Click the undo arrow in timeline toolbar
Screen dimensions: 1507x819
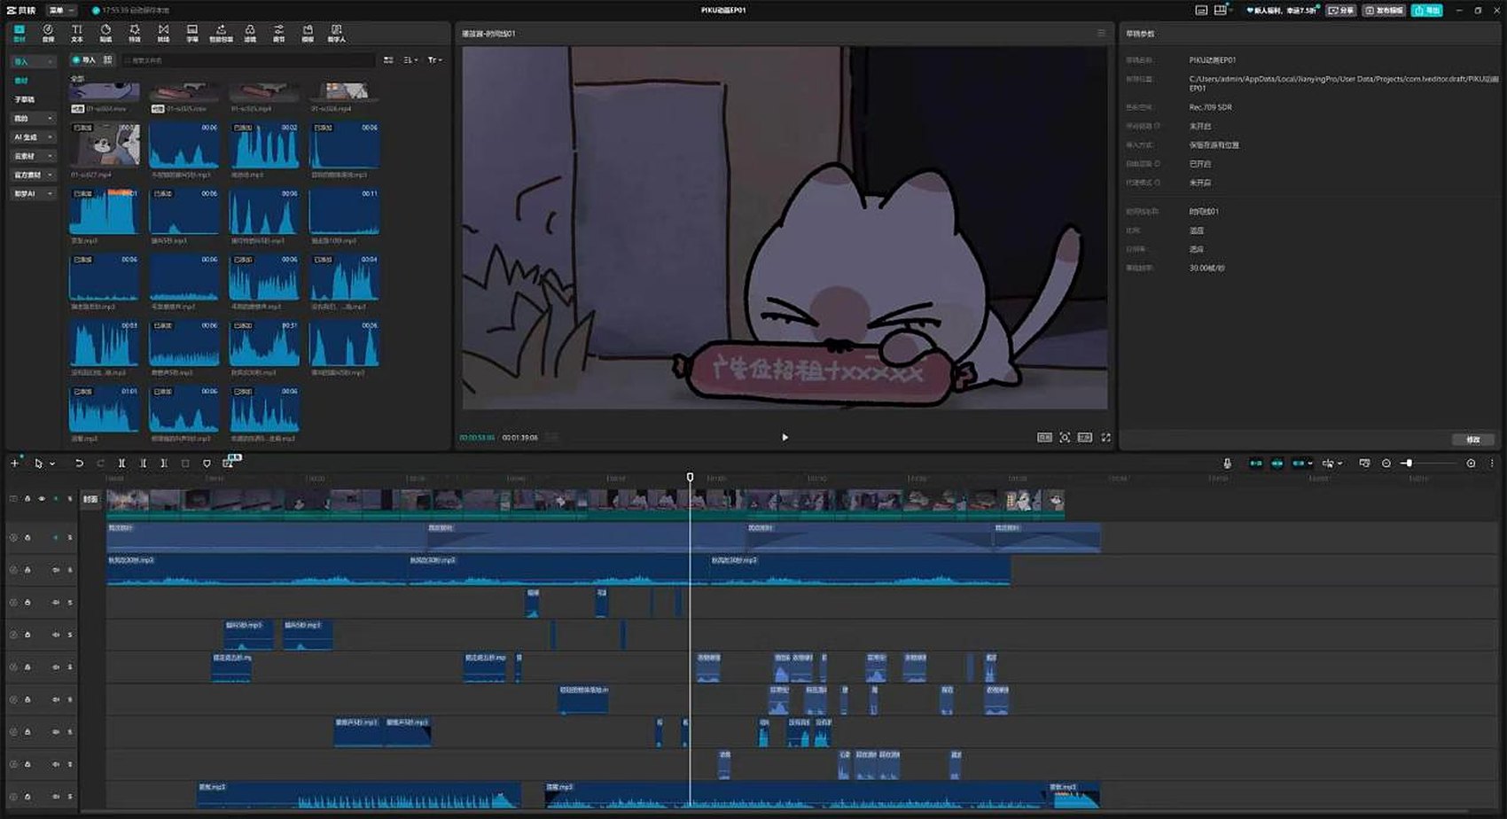click(x=79, y=463)
